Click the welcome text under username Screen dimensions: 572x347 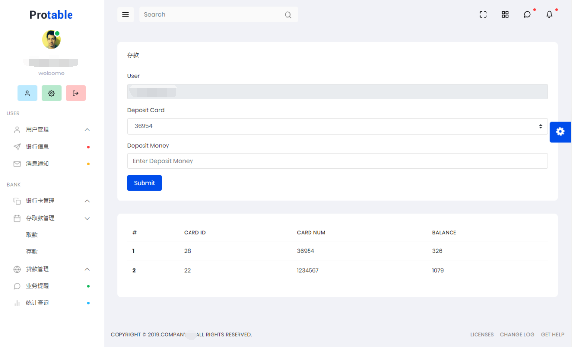pyautogui.click(x=51, y=73)
